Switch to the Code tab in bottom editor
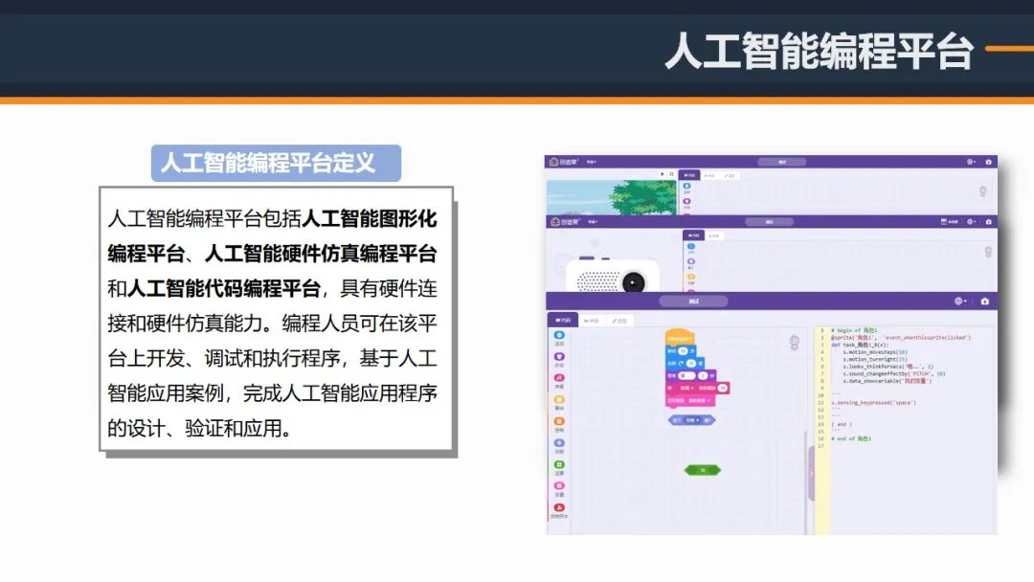Screen dimensions: 1034x582 pos(562,320)
